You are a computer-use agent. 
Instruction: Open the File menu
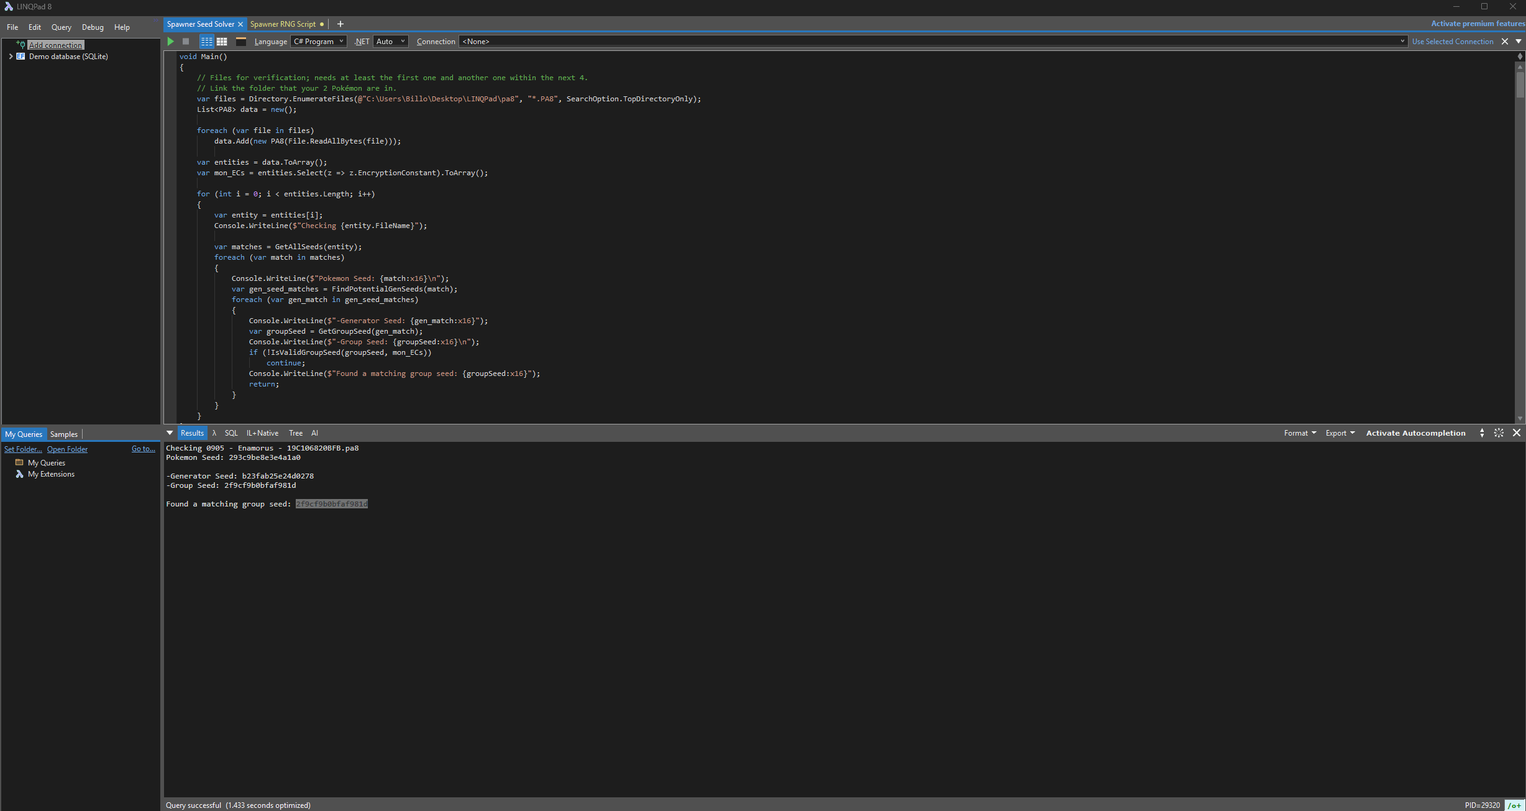click(x=12, y=27)
